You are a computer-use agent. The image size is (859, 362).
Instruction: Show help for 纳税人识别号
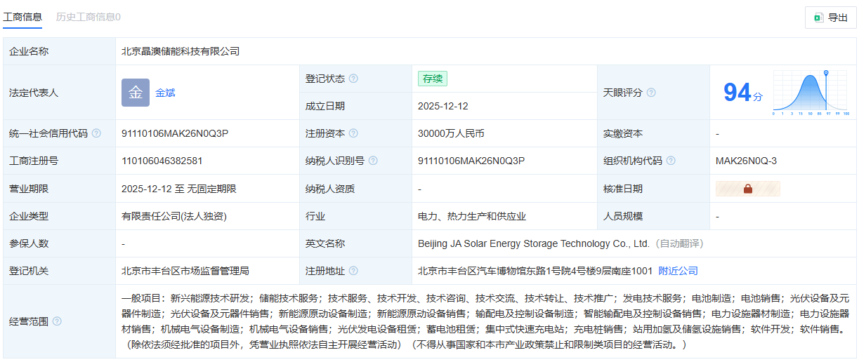pyautogui.click(x=373, y=161)
